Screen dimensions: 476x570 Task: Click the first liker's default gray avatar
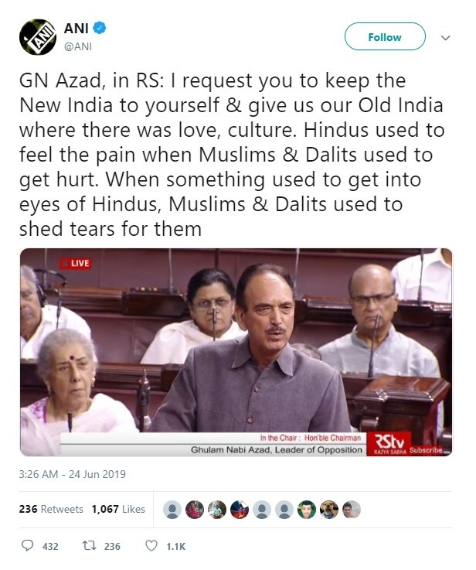(172, 510)
